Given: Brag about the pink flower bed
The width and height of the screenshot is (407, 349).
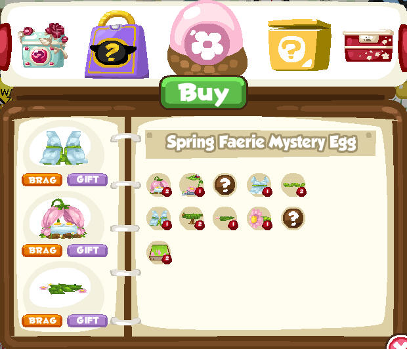Looking at the screenshot, I should (x=42, y=251).
